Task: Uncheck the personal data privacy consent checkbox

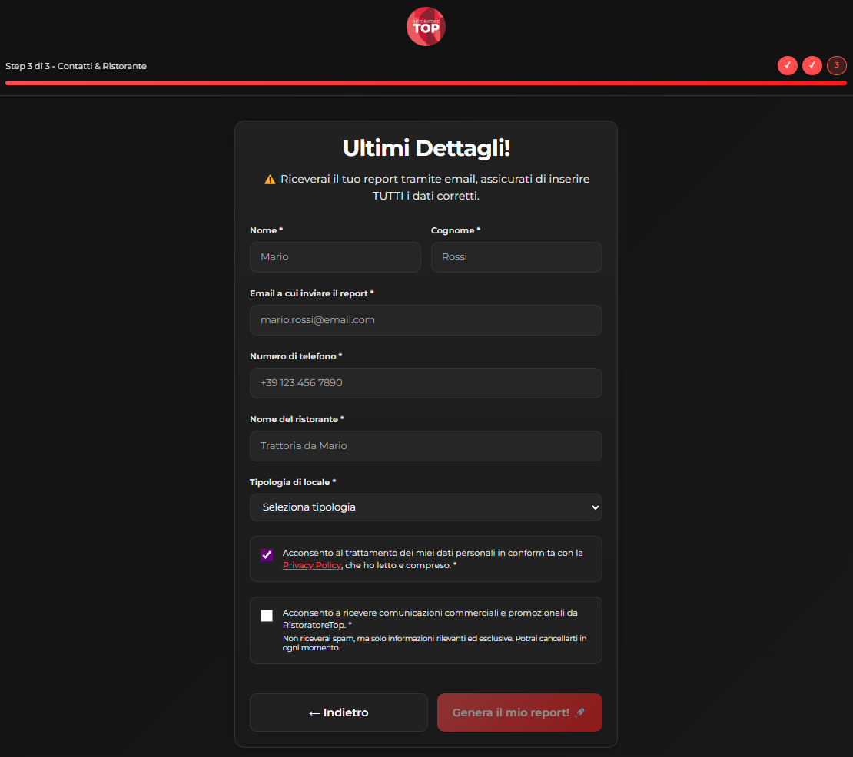Action: (267, 555)
